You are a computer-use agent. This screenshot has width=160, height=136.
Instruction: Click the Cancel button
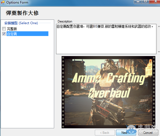coord(148,132)
